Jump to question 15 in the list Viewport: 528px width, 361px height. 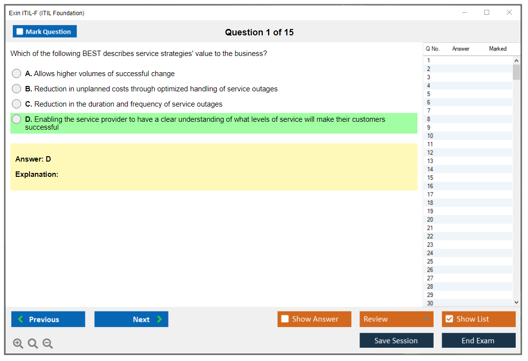(430, 178)
